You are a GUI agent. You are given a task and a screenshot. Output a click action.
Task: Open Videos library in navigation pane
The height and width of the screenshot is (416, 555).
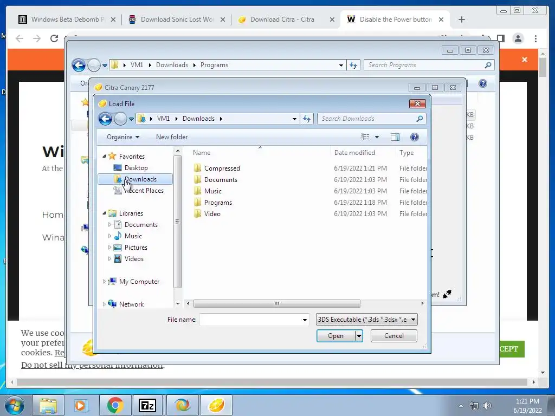click(134, 258)
